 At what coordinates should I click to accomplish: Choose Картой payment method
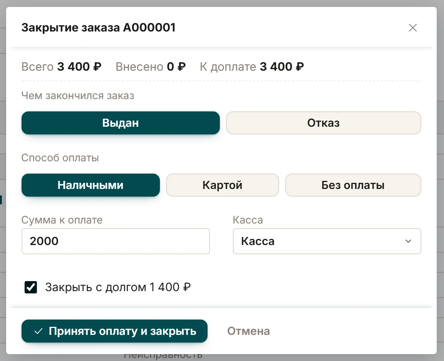click(x=222, y=185)
